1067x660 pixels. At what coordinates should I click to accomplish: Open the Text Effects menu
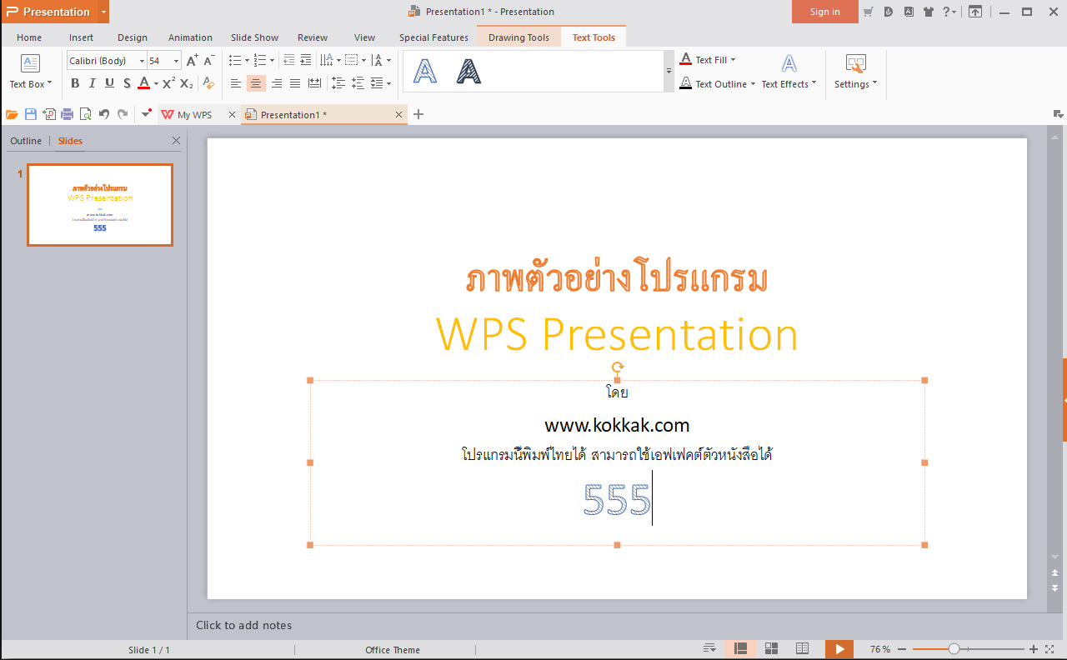click(789, 72)
